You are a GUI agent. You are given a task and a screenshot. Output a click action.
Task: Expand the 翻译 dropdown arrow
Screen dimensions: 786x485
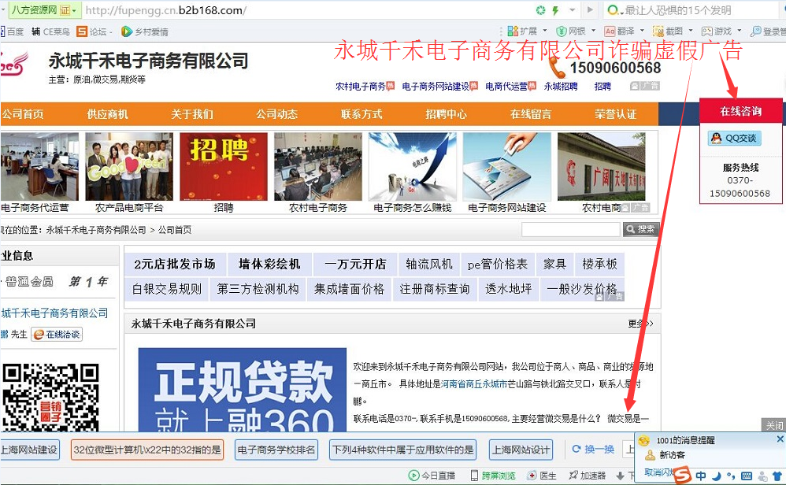642,31
